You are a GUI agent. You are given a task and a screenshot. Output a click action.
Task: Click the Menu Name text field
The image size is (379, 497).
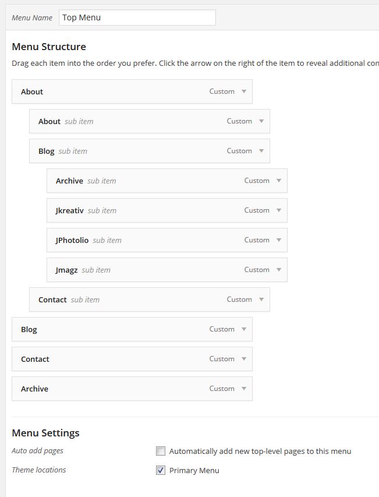coord(137,17)
